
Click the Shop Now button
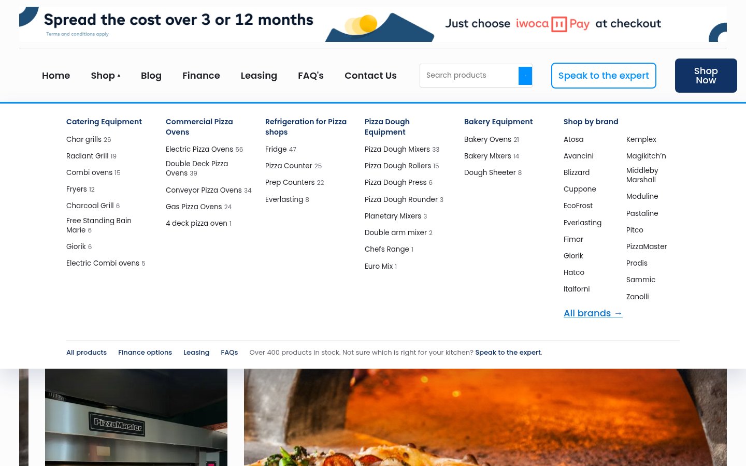(706, 76)
